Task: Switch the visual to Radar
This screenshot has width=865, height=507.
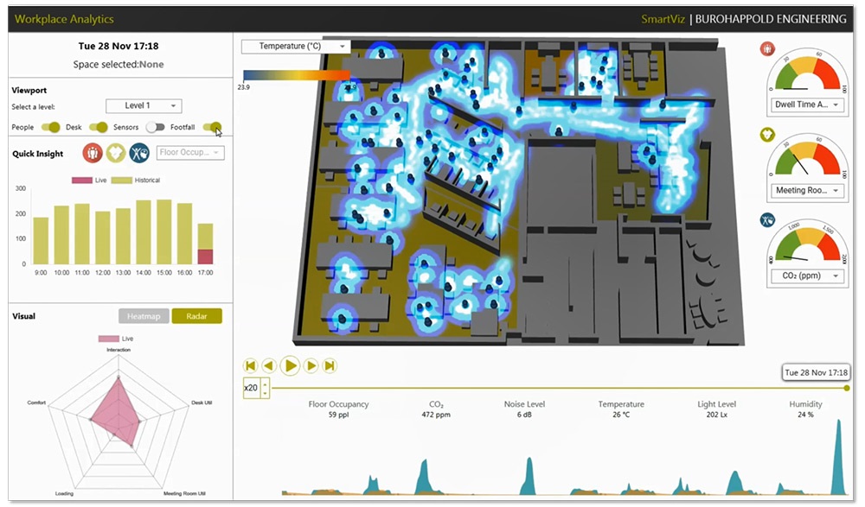Action: [197, 316]
